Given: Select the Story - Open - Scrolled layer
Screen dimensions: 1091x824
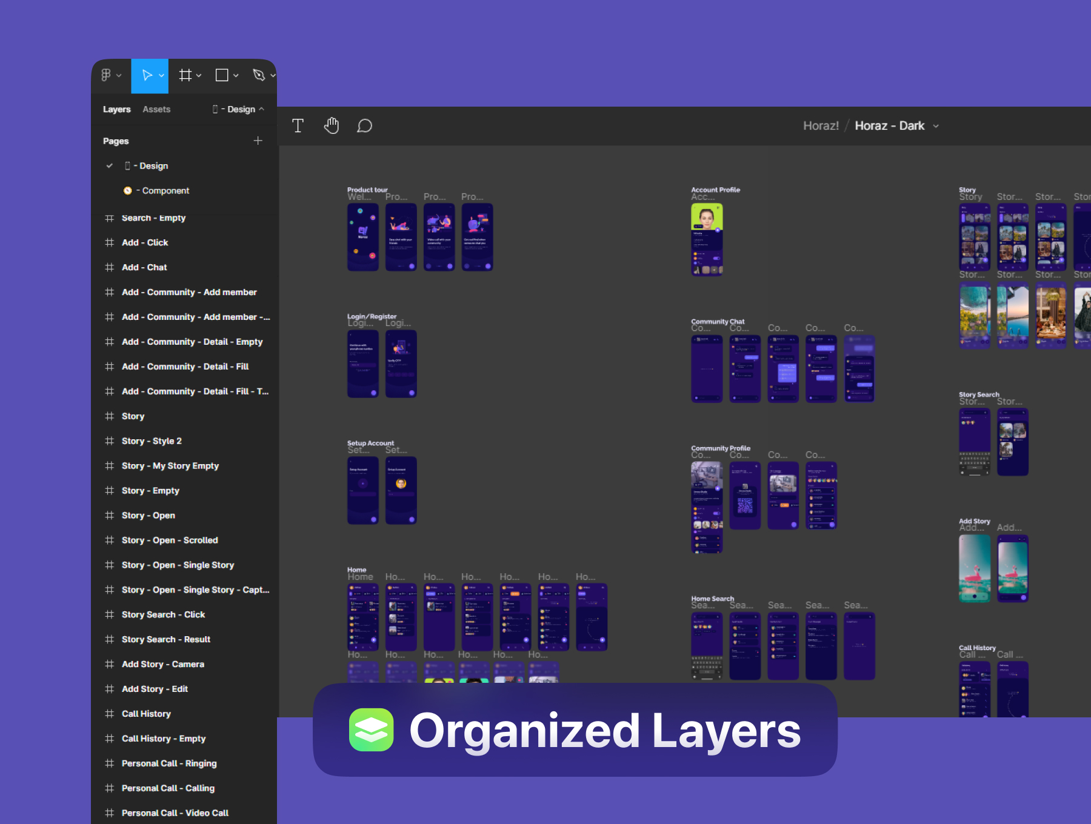Looking at the screenshot, I should pyautogui.click(x=169, y=540).
